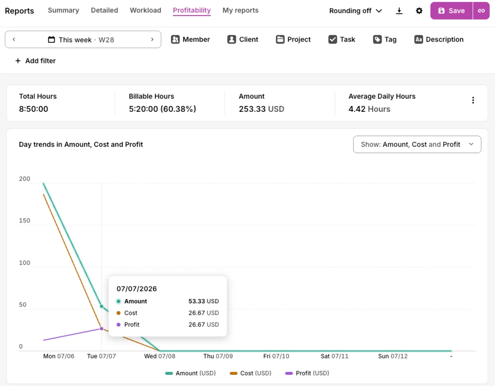Image resolution: width=495 pixels, height=386 pixels.
Task: Click Amount value 253.33 USD
Action: coord(262,109)
